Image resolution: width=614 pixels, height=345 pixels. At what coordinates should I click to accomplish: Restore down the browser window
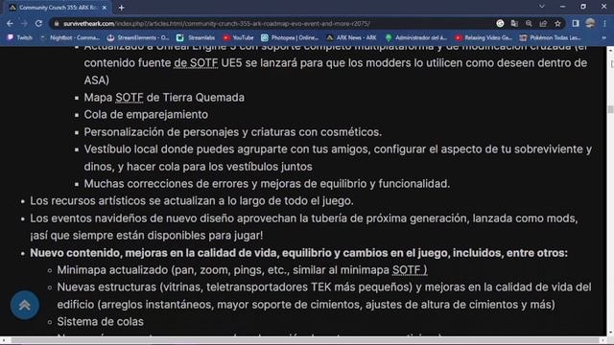(583, 7)
